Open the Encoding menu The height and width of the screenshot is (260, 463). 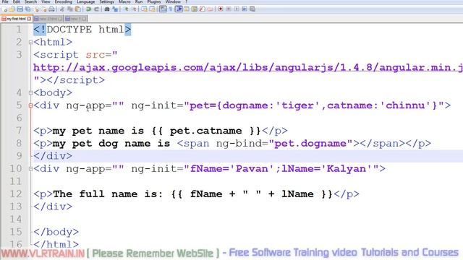64,1
